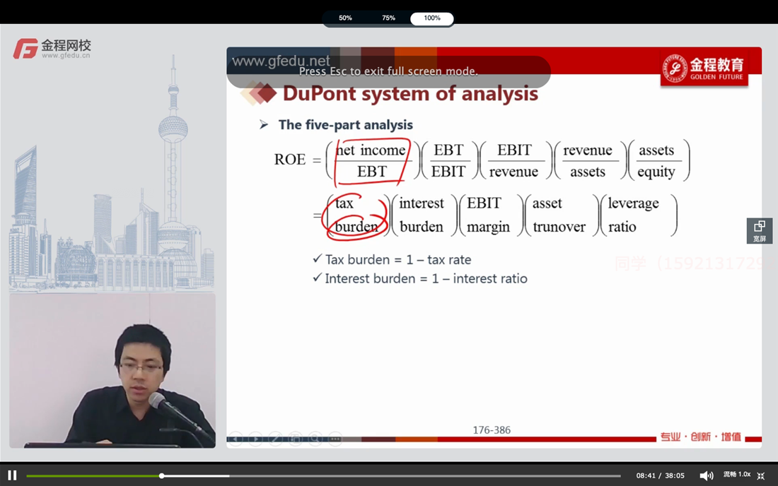Click the 'DuPont system of analysis' heading
The width and height of the screenshot is (778, 486).
point(410,94)
